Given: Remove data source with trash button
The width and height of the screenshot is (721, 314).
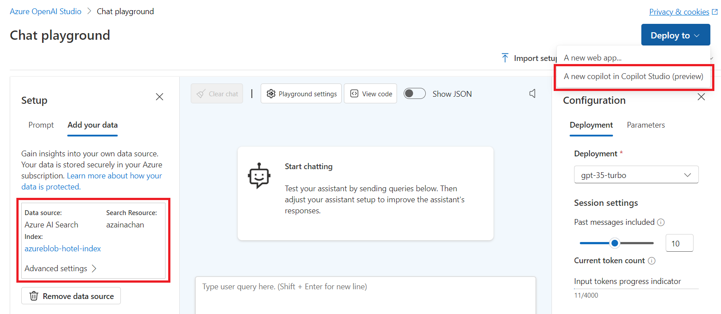Looking at the screenshot, I should coord(71,296).
